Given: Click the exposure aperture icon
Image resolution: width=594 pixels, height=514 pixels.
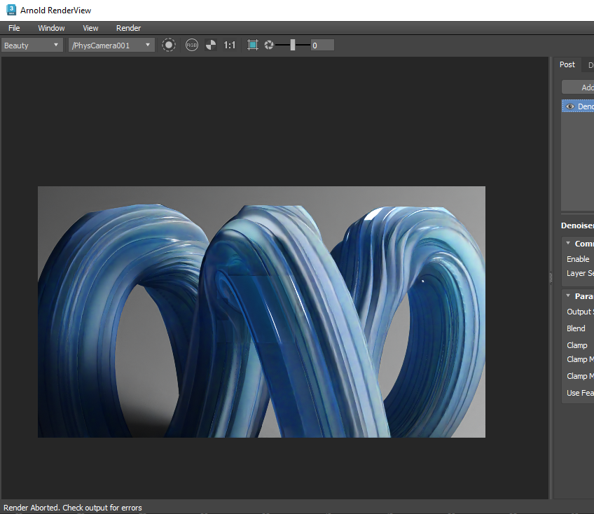Looking at the screenshot, I should click(268, 45).
